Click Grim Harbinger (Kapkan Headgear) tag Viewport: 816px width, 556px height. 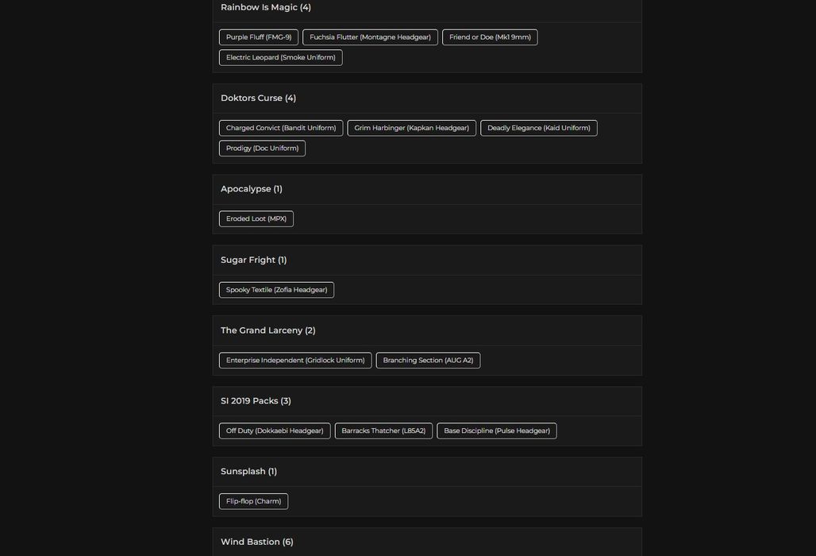pyautogui.click(x=412, y=128)
